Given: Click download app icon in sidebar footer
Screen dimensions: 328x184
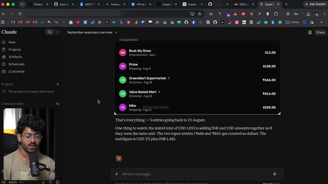Looking at the screenshot, I should [x=43, y=182].
